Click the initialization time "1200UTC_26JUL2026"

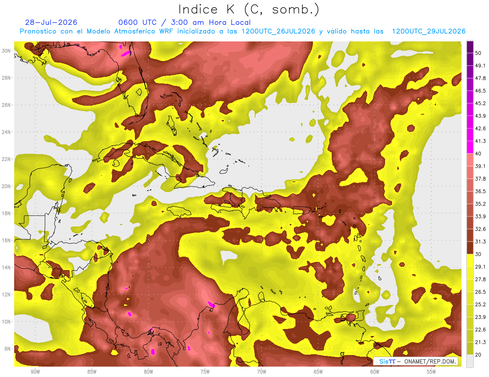tap(278, 31)
